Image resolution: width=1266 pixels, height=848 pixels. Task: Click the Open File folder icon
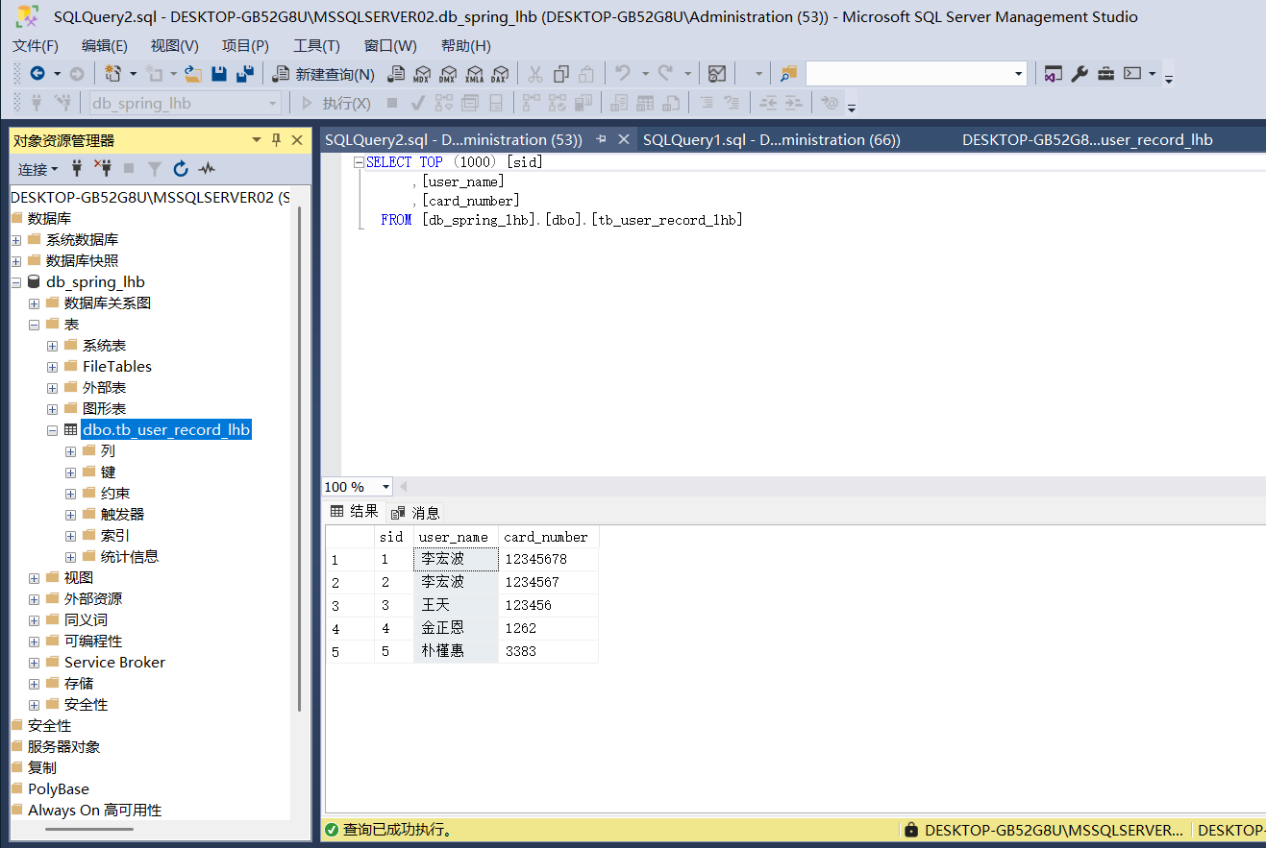(193, 74)
